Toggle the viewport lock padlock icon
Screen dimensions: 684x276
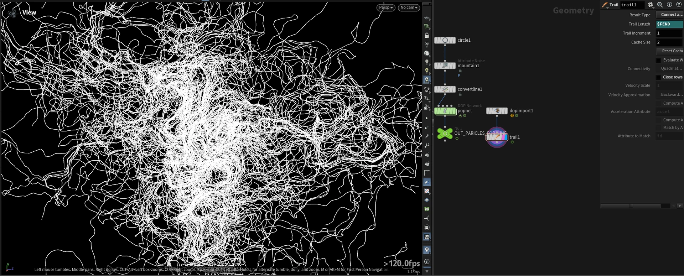click(427, 35)
